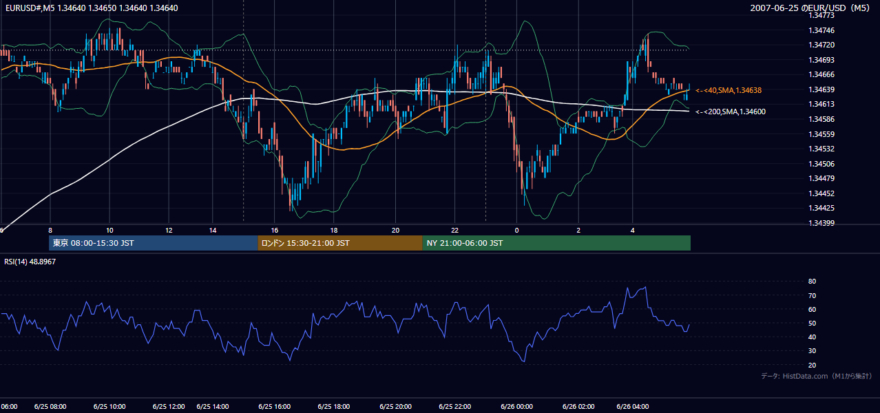Viewport: 880px width, 413px height.
Task: Click hour marker 2 under the price chart
Action: [x=578, y=230]
